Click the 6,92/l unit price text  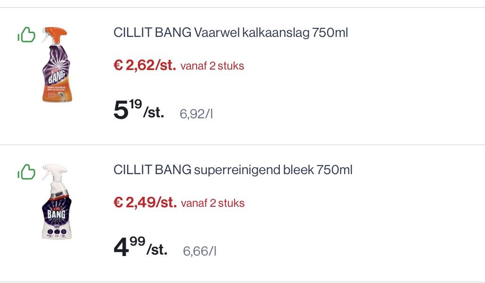197,114
